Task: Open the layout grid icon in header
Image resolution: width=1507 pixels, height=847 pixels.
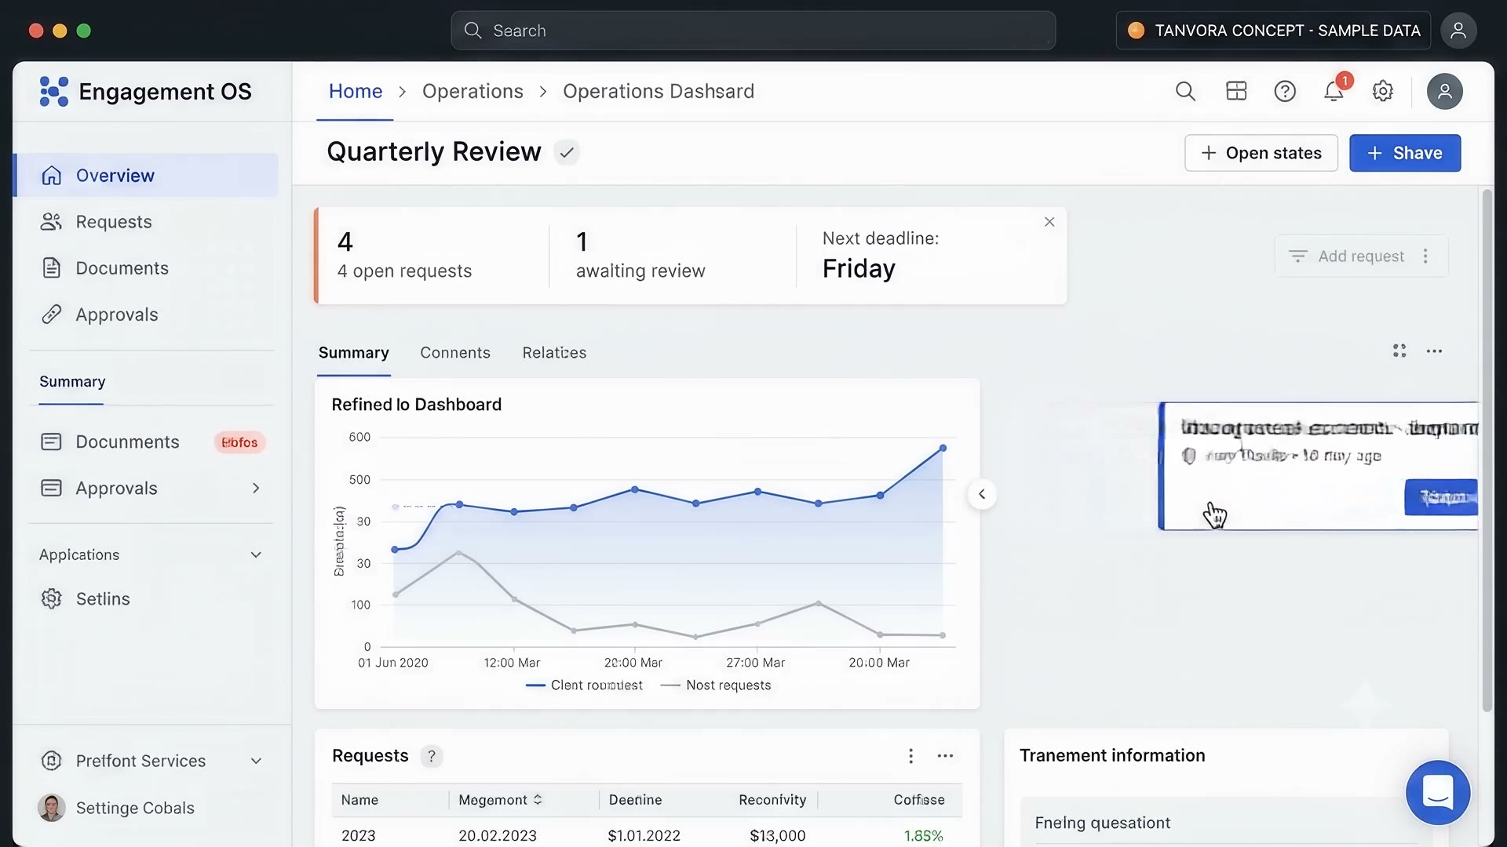Action: coord(1236,92)
